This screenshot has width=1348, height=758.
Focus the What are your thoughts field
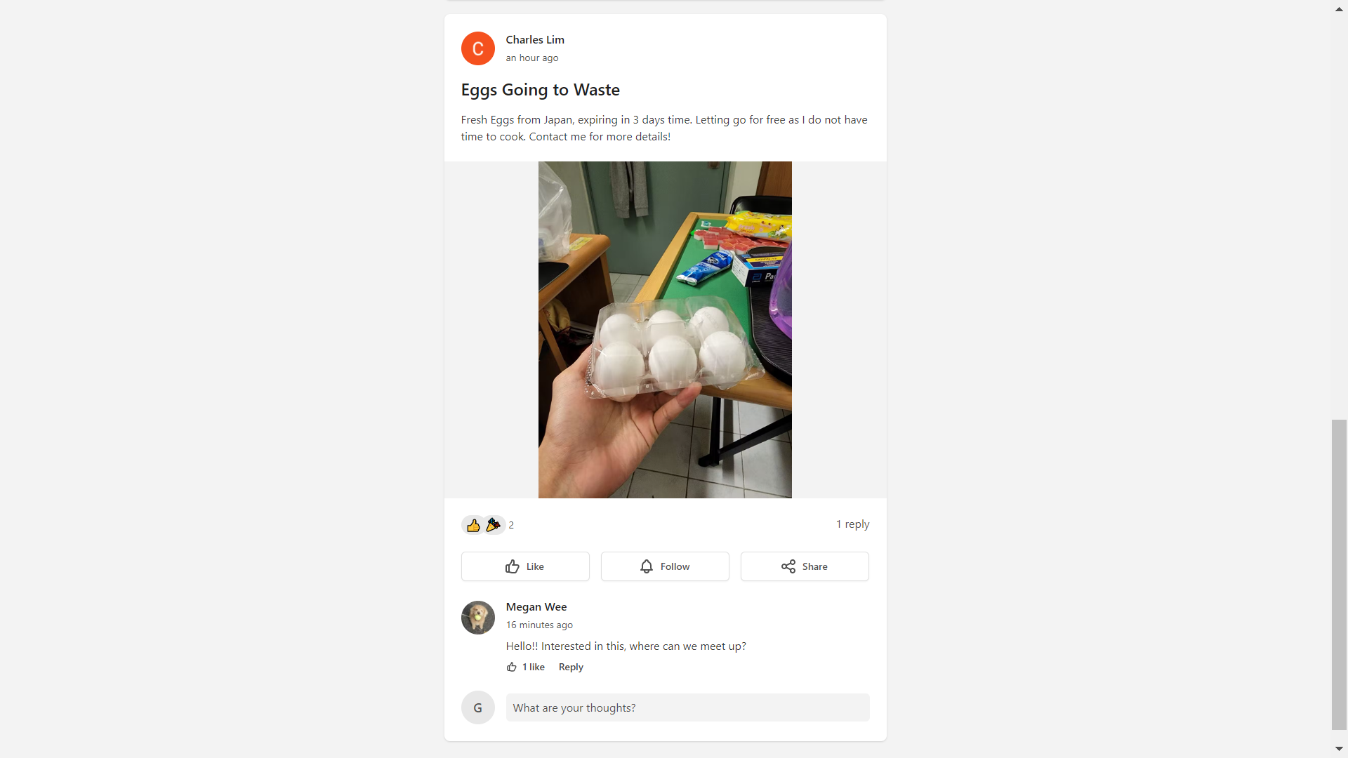(x=687, y=707)
